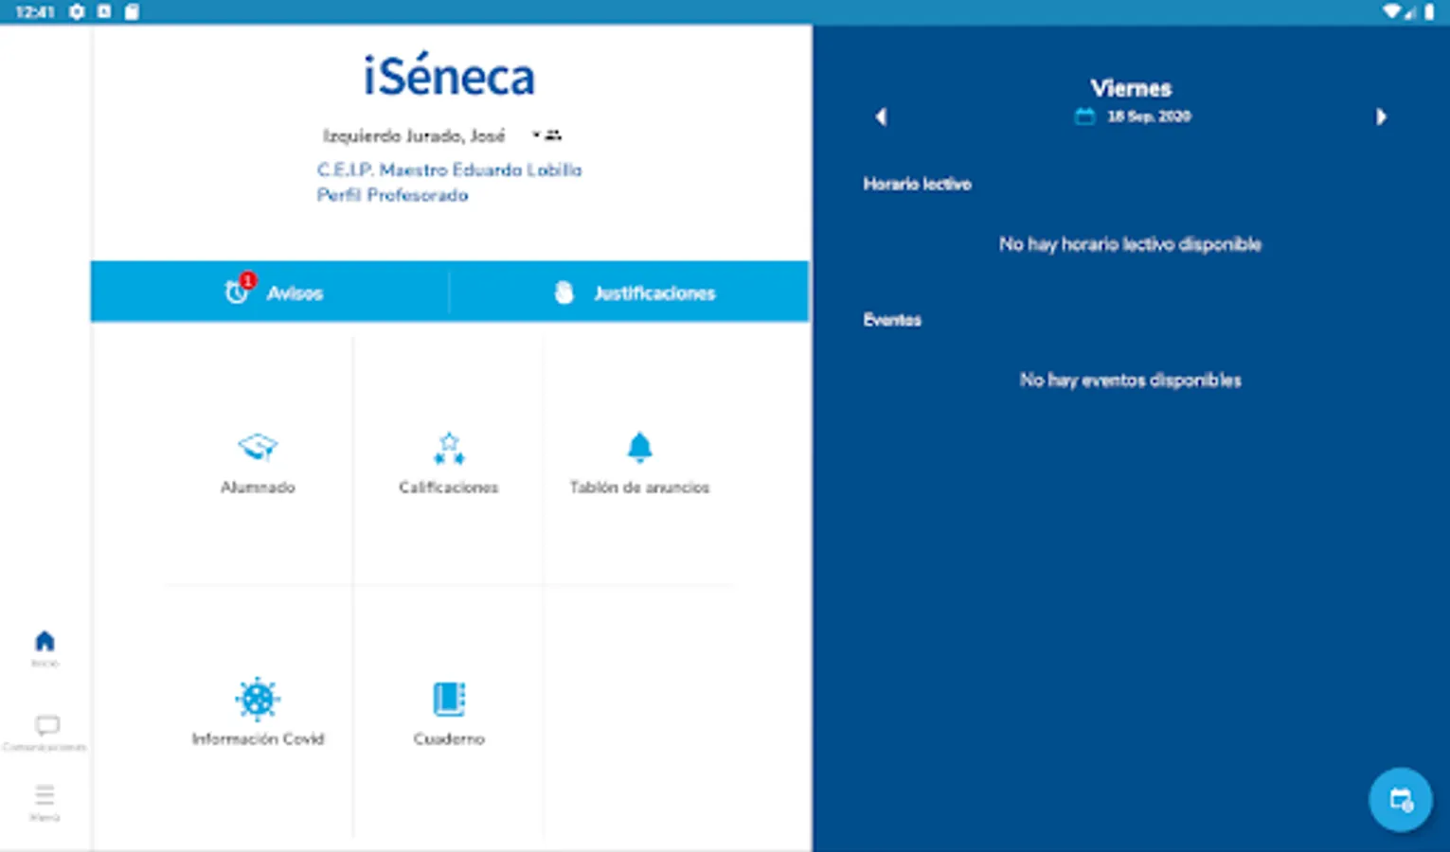Open Tablón de anuncios bell icon
The width and height of the screenshot is (1450, 852).
(x=640, y=448)
